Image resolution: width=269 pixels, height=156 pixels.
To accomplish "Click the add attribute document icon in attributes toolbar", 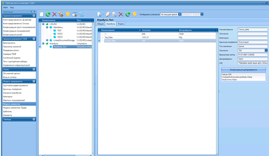I will pos(99,14).
